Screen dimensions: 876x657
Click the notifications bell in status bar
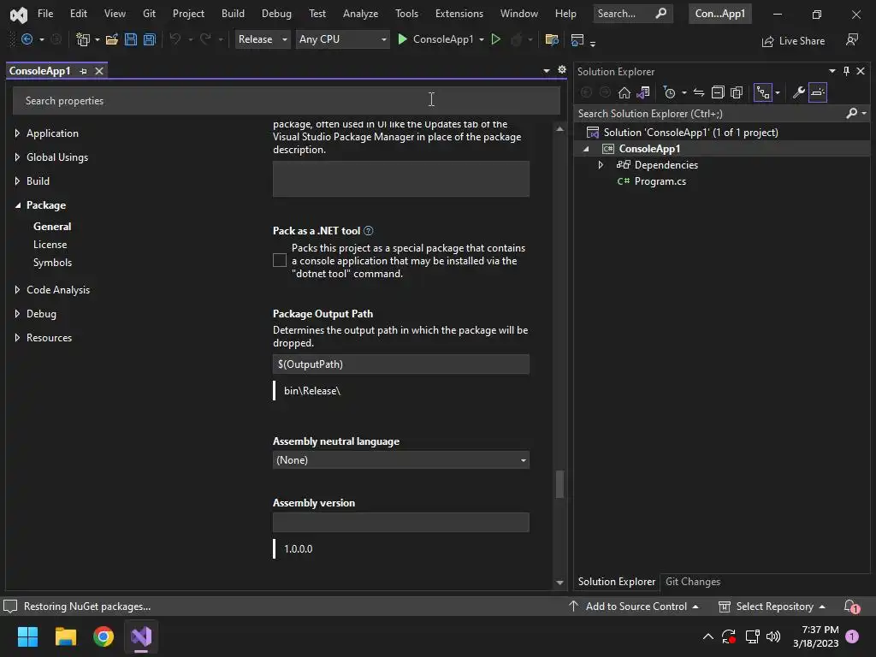tap(851, 607)
